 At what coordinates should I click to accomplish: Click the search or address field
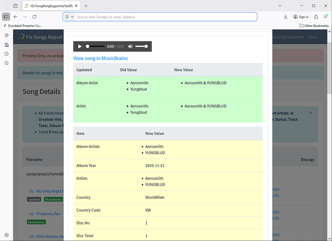(x=164, y=17)
